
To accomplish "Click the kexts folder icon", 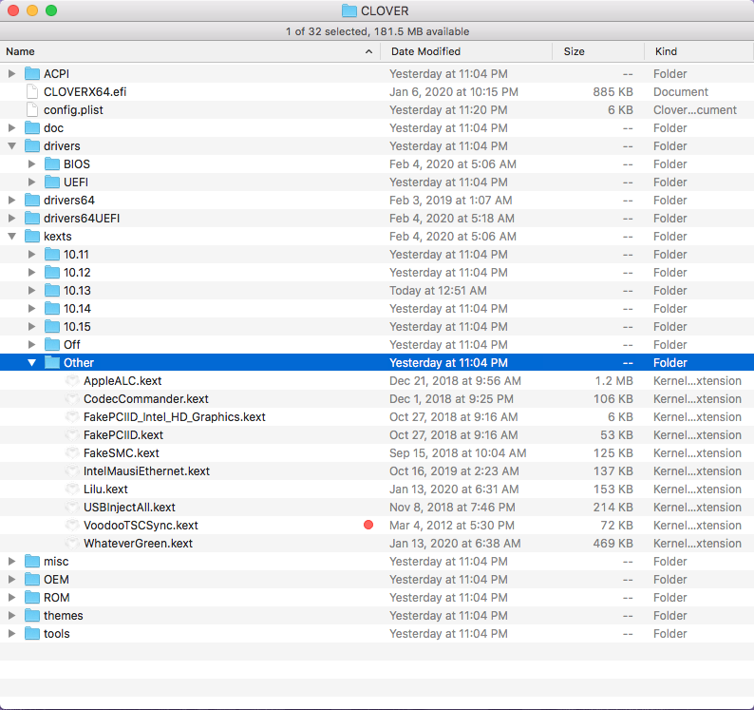I will click(x=32, y=237).
